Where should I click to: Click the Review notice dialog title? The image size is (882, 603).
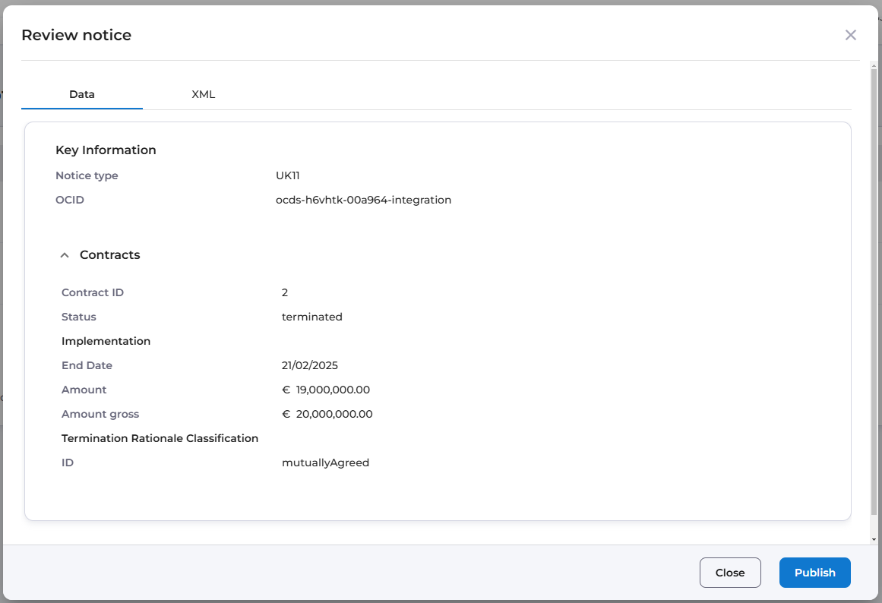tap(76, 35)
